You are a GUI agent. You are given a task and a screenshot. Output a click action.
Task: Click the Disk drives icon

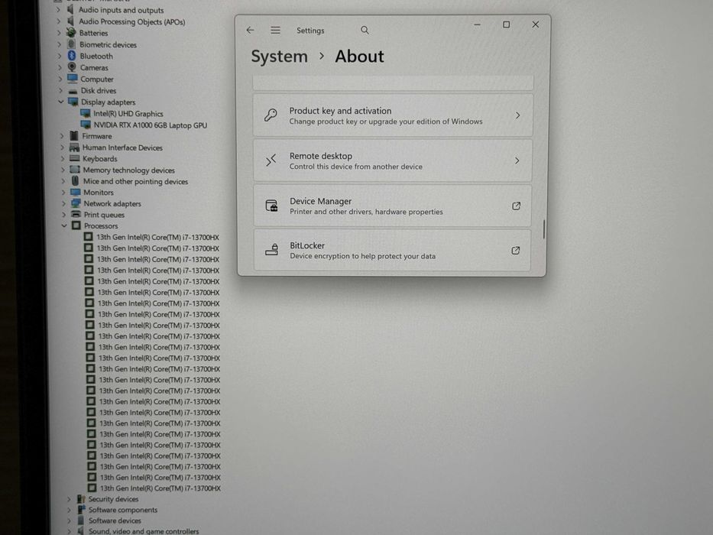tap(73, 90)
